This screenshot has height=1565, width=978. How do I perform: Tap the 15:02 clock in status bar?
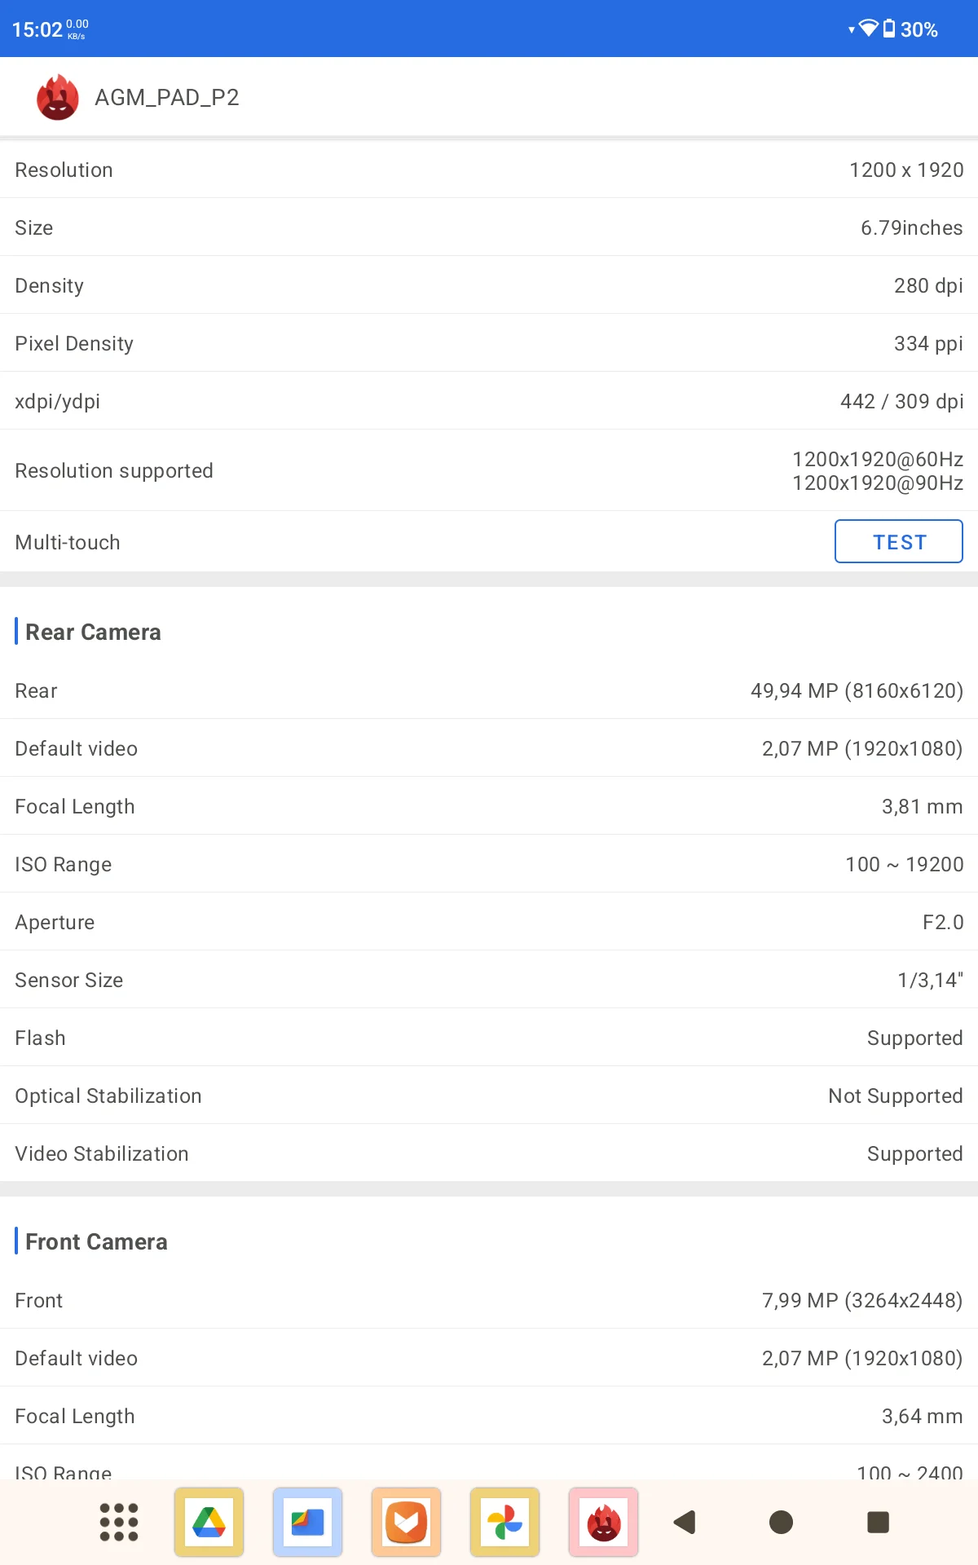click(x=37, y=29)
